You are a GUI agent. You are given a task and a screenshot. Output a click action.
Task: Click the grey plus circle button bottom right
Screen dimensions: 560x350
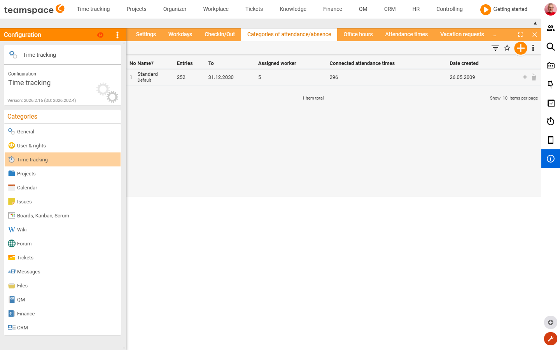pos(551,322)
